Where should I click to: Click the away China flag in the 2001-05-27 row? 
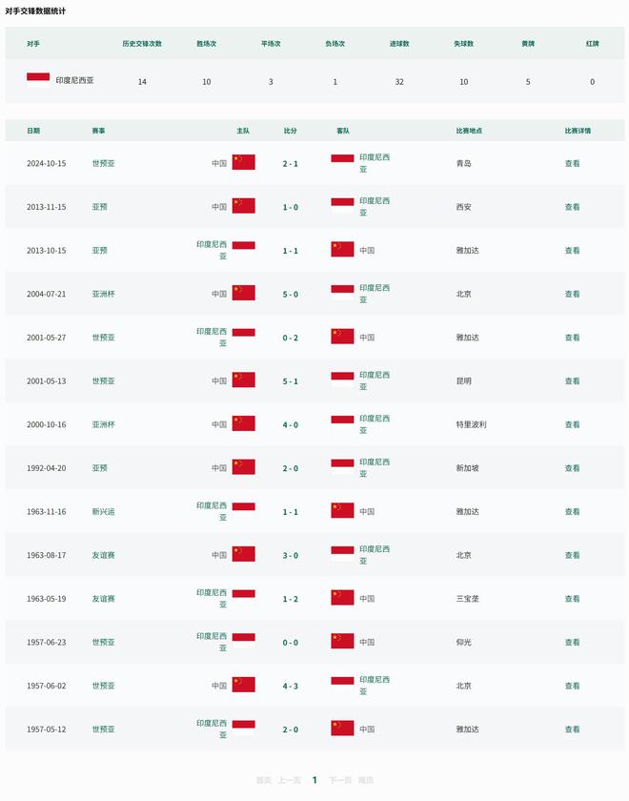click(x=342, y=337)
